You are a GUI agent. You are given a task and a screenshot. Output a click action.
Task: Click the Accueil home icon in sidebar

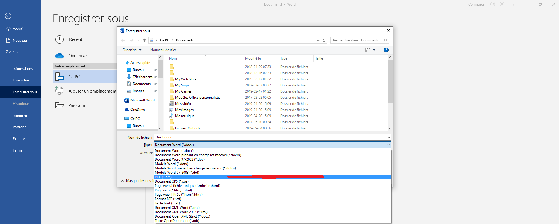[x=8, y=29]
